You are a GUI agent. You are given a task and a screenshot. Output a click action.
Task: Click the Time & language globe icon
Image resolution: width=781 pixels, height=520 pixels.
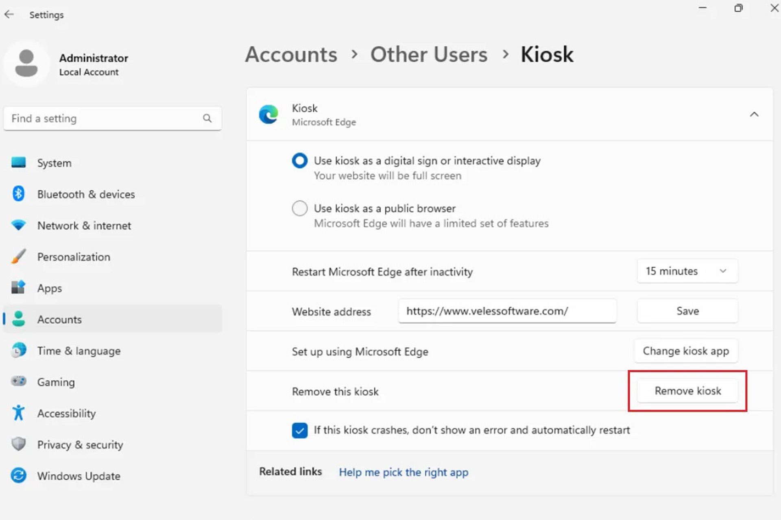(x=18, y=350)
